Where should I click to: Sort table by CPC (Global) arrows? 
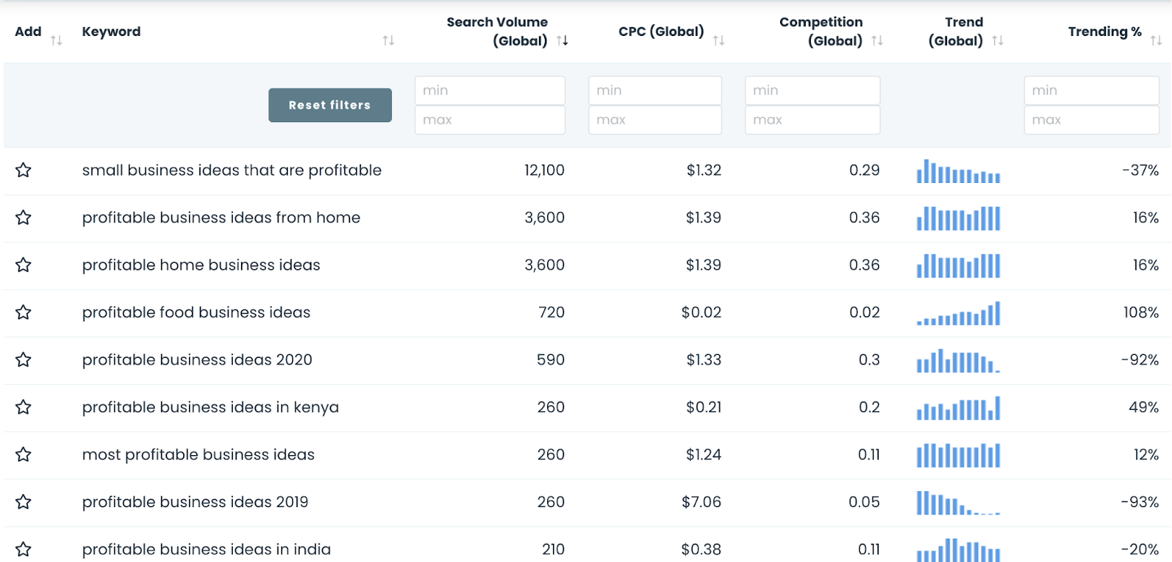pyautogui.click(x=719, y=41)
